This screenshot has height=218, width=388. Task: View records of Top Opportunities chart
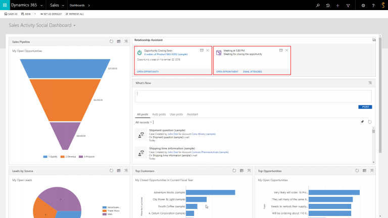(364, 171)
